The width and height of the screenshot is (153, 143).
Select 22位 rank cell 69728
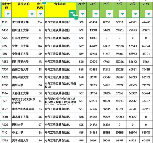click(120, 30)
